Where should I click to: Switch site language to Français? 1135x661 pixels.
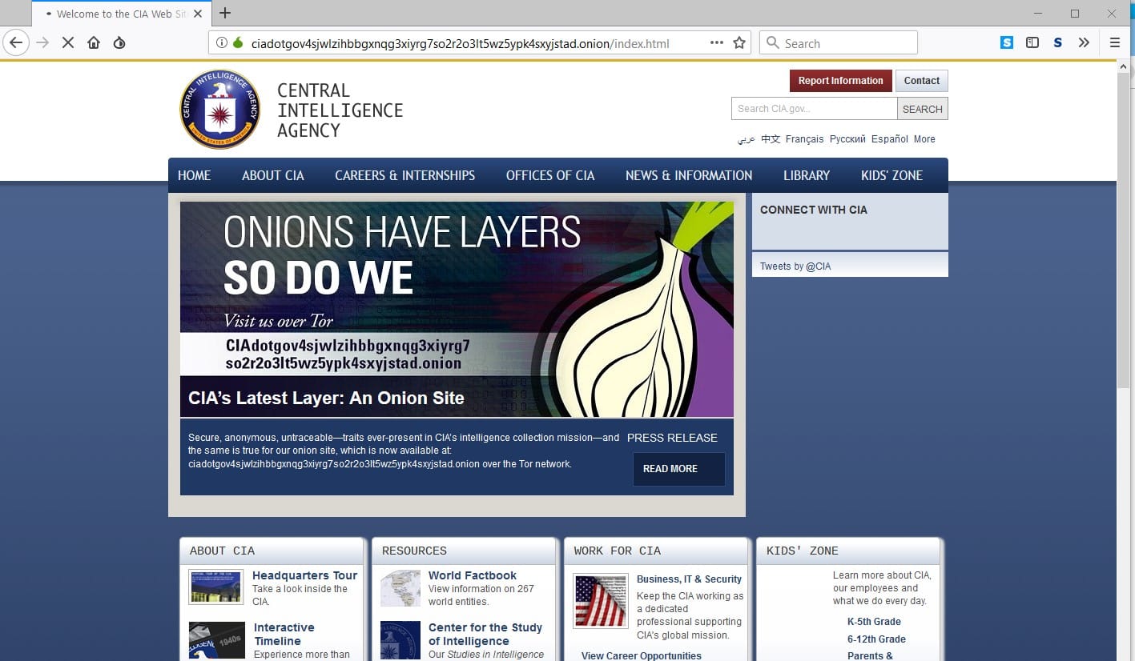pos(804,139)
